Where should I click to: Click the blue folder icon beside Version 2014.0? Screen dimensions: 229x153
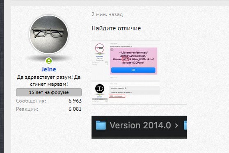[x=101, y=125]
